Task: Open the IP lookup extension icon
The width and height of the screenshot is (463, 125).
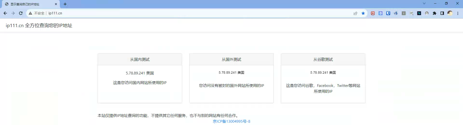Action: point(411,13)
